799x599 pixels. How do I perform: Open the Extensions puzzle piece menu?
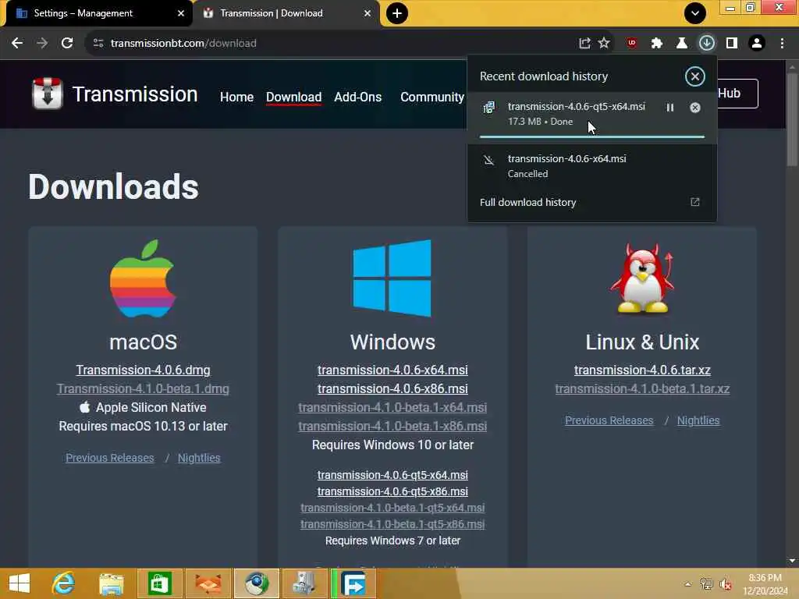pos(657,44)
